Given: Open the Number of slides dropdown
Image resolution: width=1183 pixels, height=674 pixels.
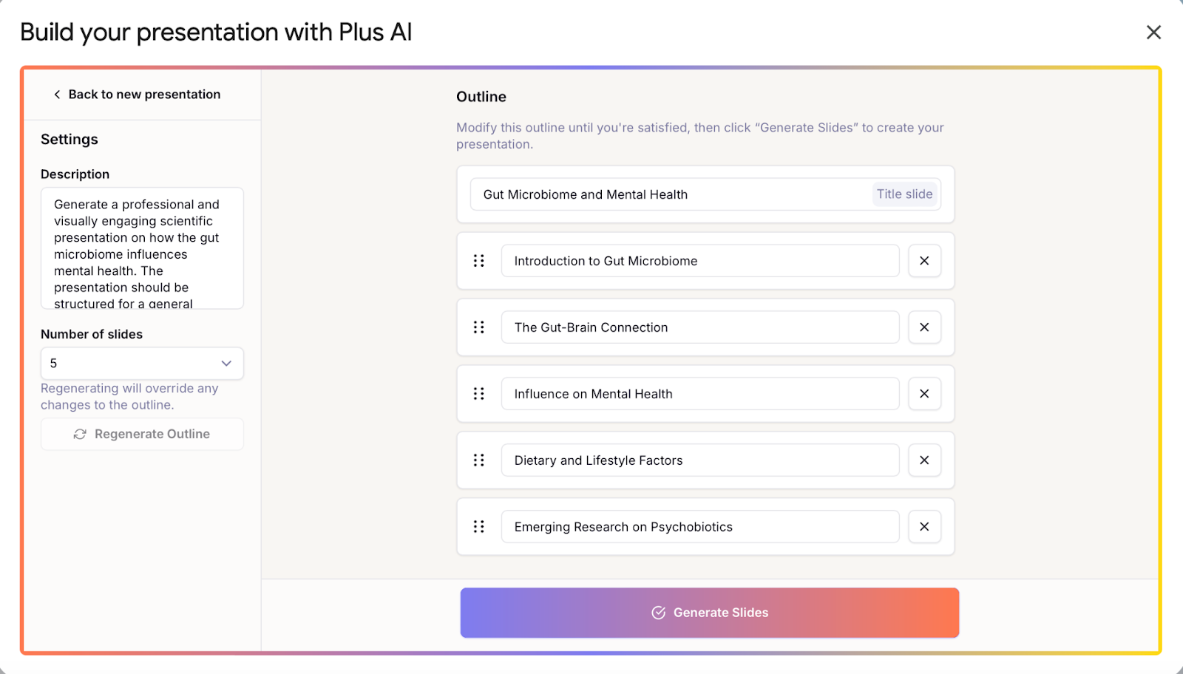Looking at the screenshot, I should coord(142,364).
